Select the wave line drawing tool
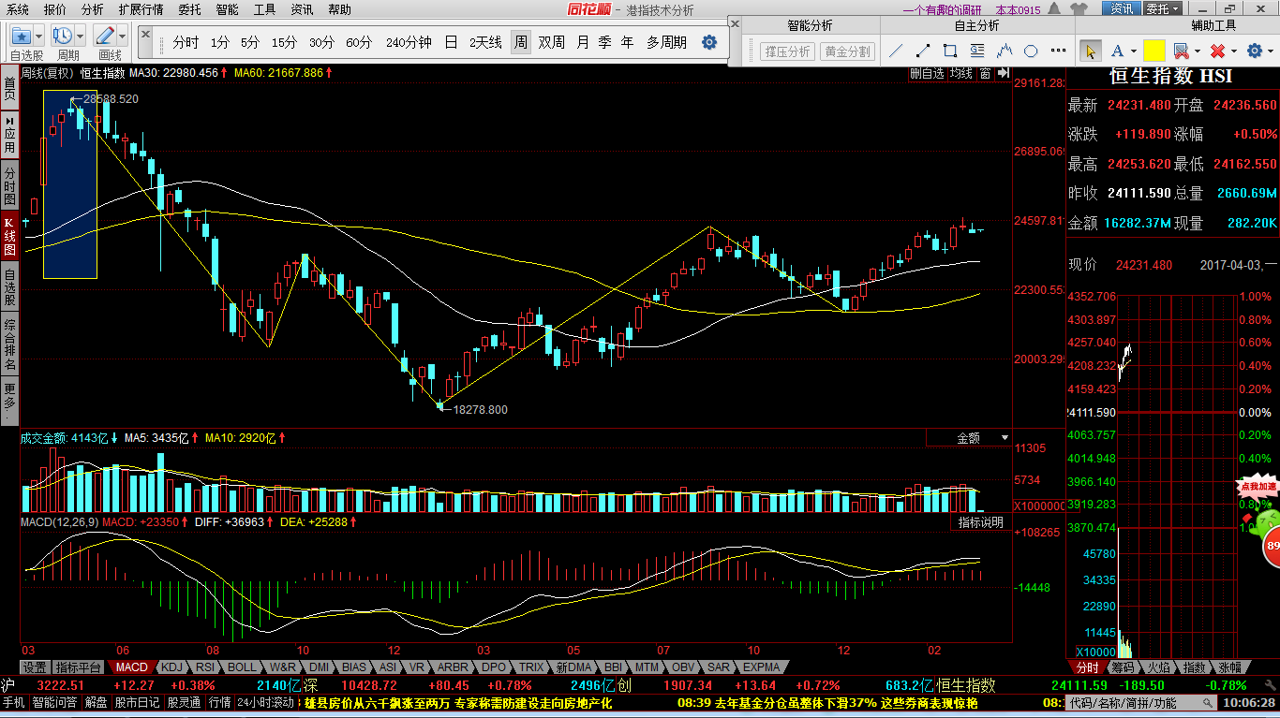The image size is (1280, 718). click(x=1005, y=51)
